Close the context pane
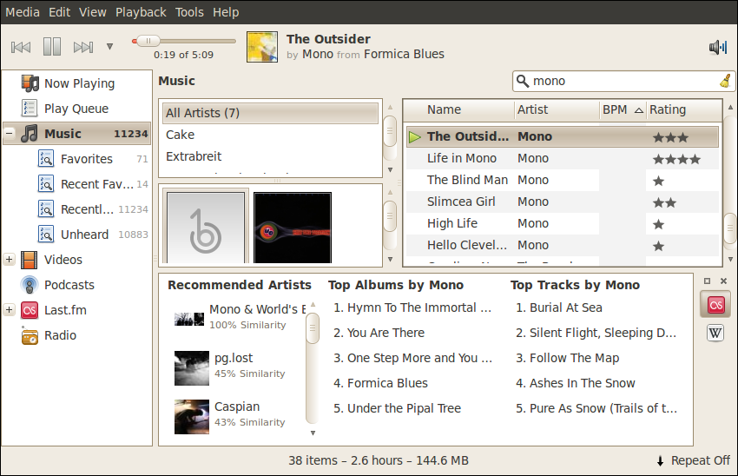738x476 pixels. click(x=724, y=281)
